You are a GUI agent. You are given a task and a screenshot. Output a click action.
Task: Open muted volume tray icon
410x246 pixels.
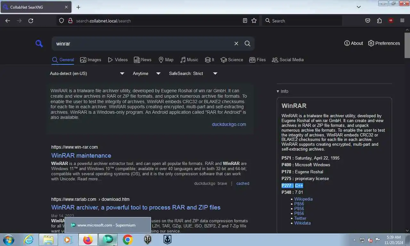[x=370, y=240]
